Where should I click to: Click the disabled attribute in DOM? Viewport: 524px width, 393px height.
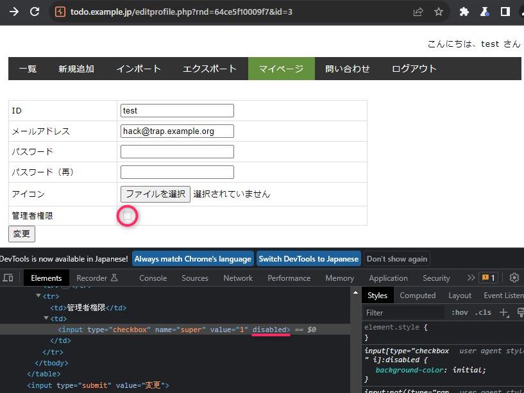coord(269,330)
